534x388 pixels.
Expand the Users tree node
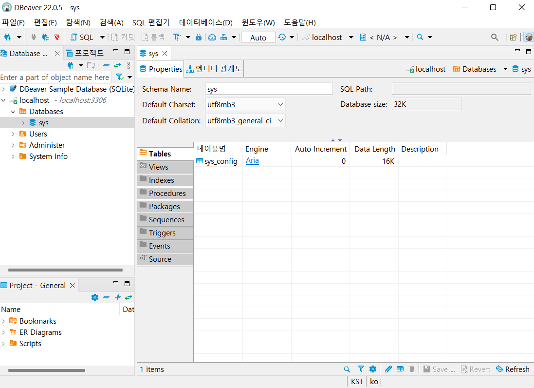(13, 134)
